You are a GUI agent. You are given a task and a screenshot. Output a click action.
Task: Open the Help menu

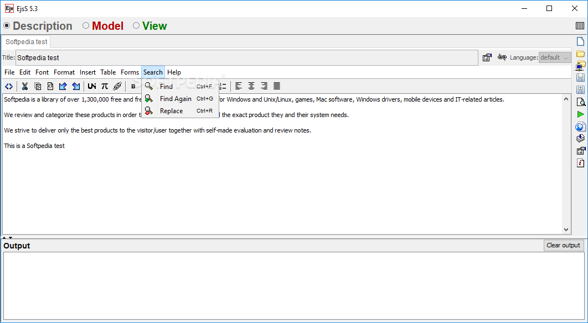[174, 72]
